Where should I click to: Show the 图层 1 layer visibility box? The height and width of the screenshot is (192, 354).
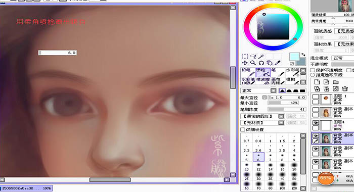pyautogui.click(x=316, y=97)
